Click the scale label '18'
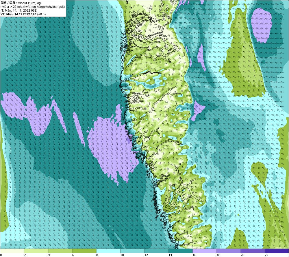Screen dimensions: 289x257 218,255
